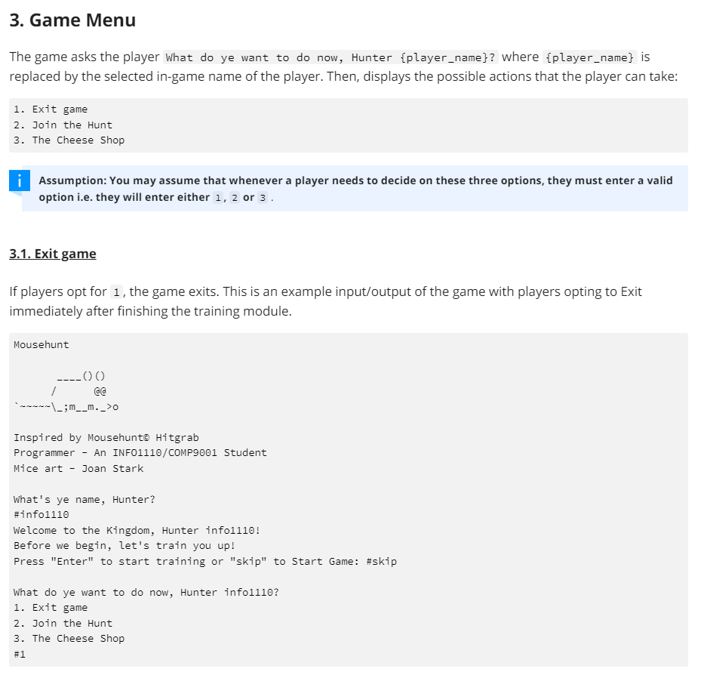Select the #skip command in the example output
The width and height of the screenshot is (707, 678).
[380, 561]
